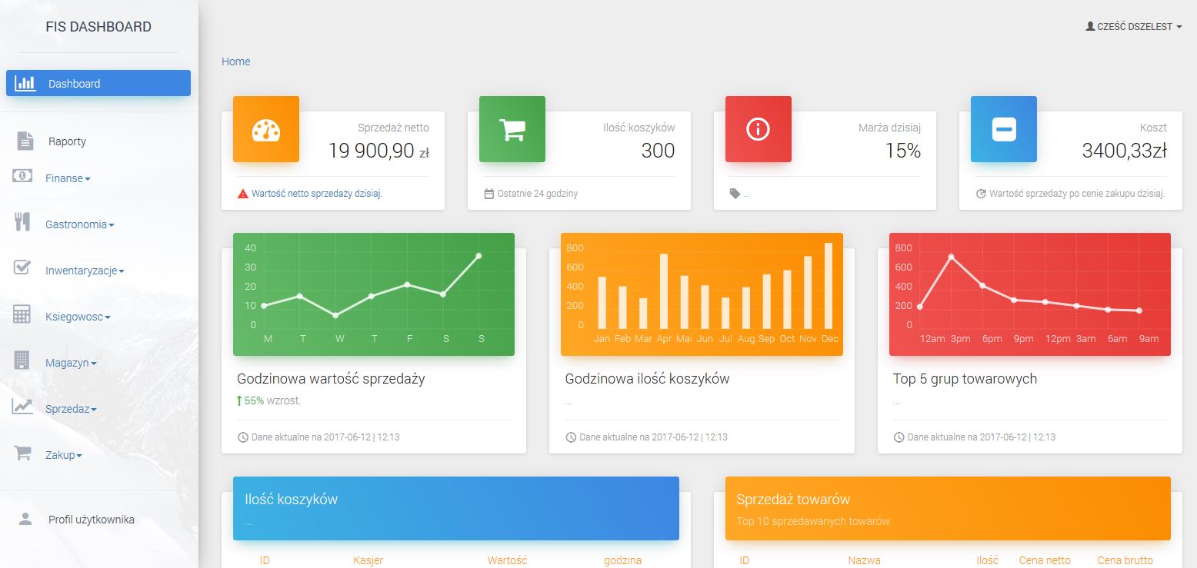
Task: Click the orange Sprzedaż towarów table header
Action: [948, 508]
